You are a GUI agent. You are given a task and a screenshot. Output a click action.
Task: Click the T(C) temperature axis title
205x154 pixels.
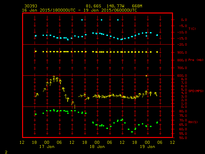pos(192,29)
